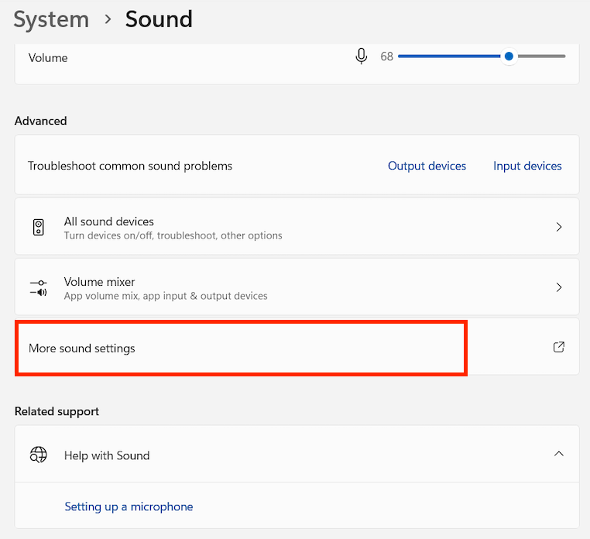Click the external-link icon on More sound settings
Image resolution: width=590 pixels, height=539 pixels.
point(559,347)
